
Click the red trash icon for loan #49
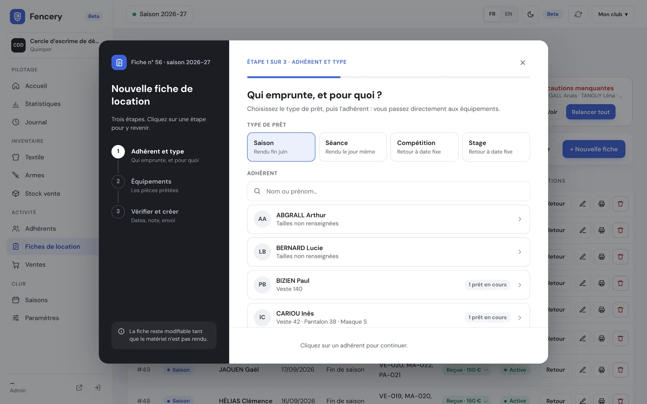pos(620,370)
